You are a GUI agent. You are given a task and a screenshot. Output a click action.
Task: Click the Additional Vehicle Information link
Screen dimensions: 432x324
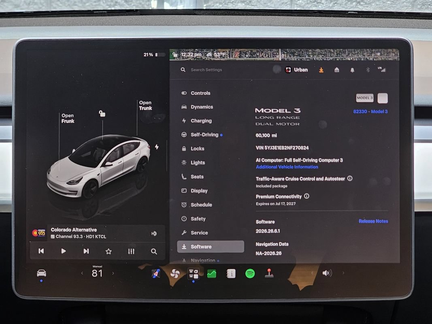point(287,167)
